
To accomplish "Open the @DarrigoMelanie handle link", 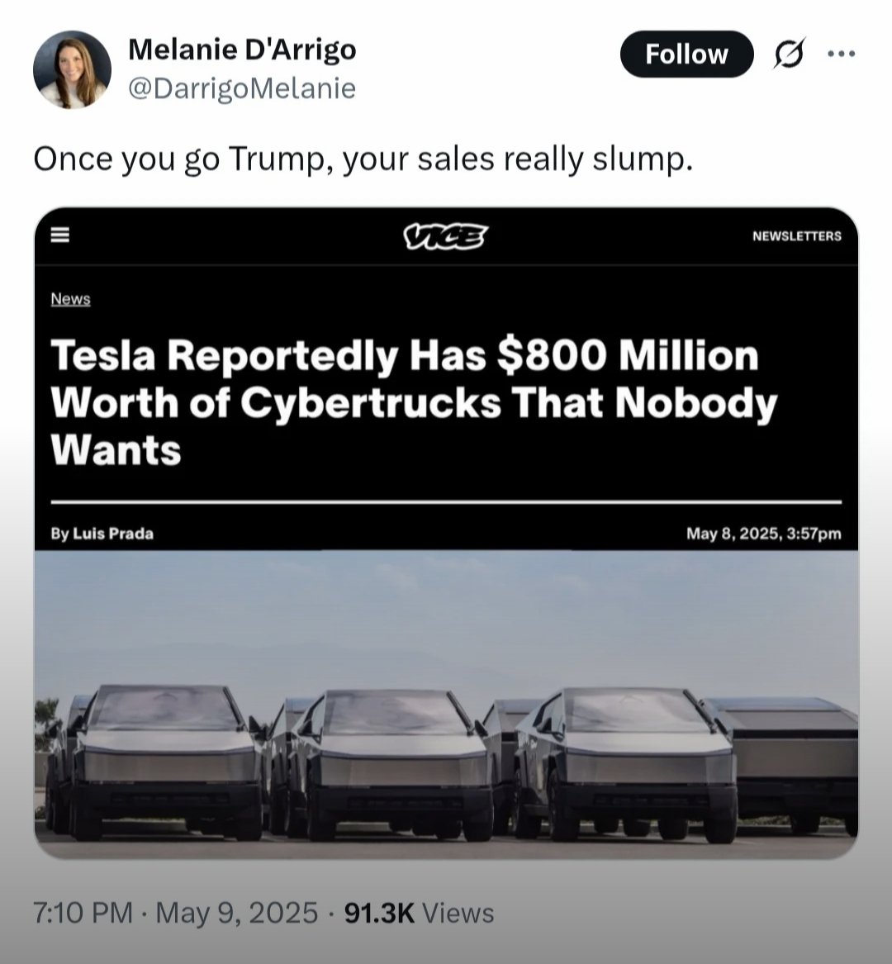I will pyautogui.click(x=242, y=88).
